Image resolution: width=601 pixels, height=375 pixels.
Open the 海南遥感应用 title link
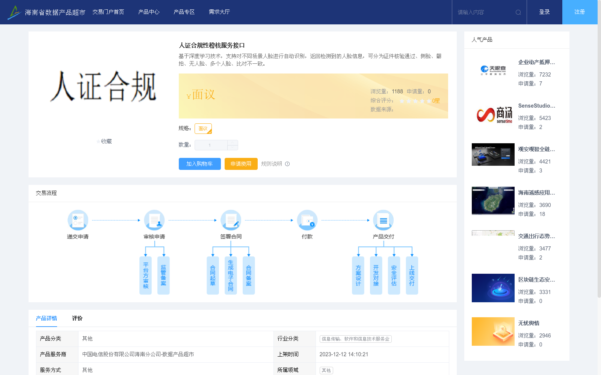point(536,193)
